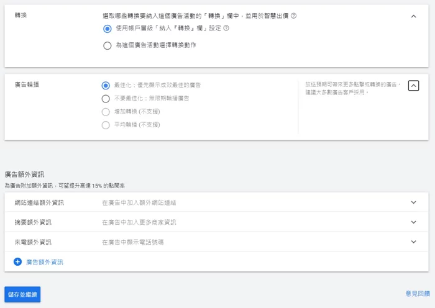Select 為這個廣告活動選擇轉換動作 radio
The image size is (435, 308).
click(x=108, y=45)
